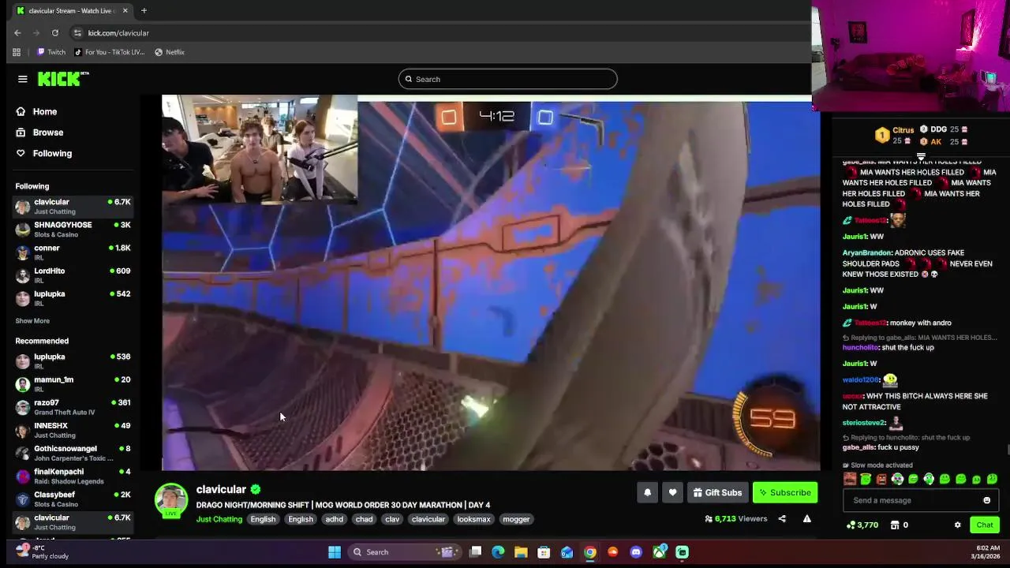Open the browser apps grid icon
The width and height of the screenshot is (1010, 568).
pos(17,52)
